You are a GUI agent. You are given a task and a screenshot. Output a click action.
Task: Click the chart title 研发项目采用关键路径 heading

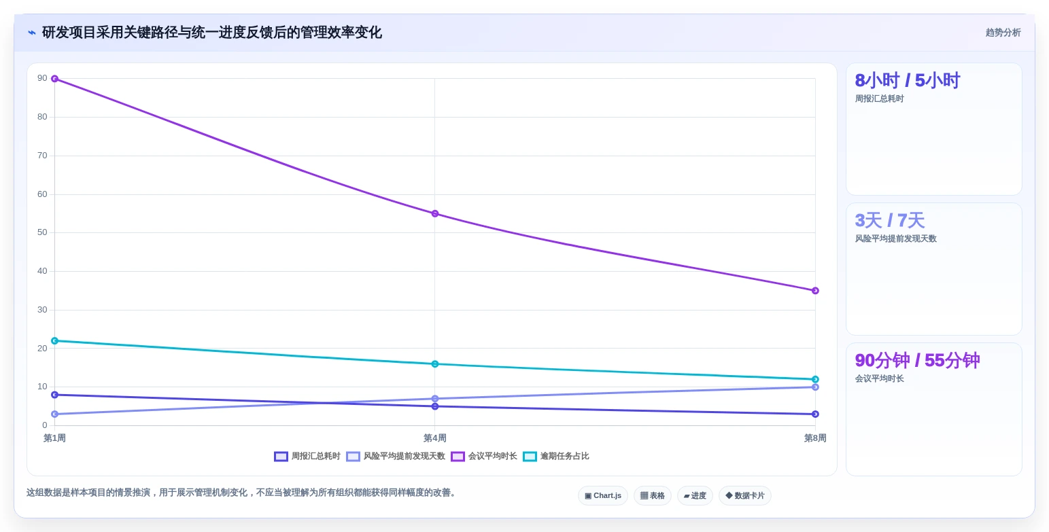tap(212, 33)
